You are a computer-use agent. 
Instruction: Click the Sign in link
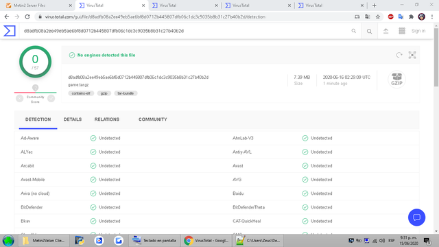(418, 31)
